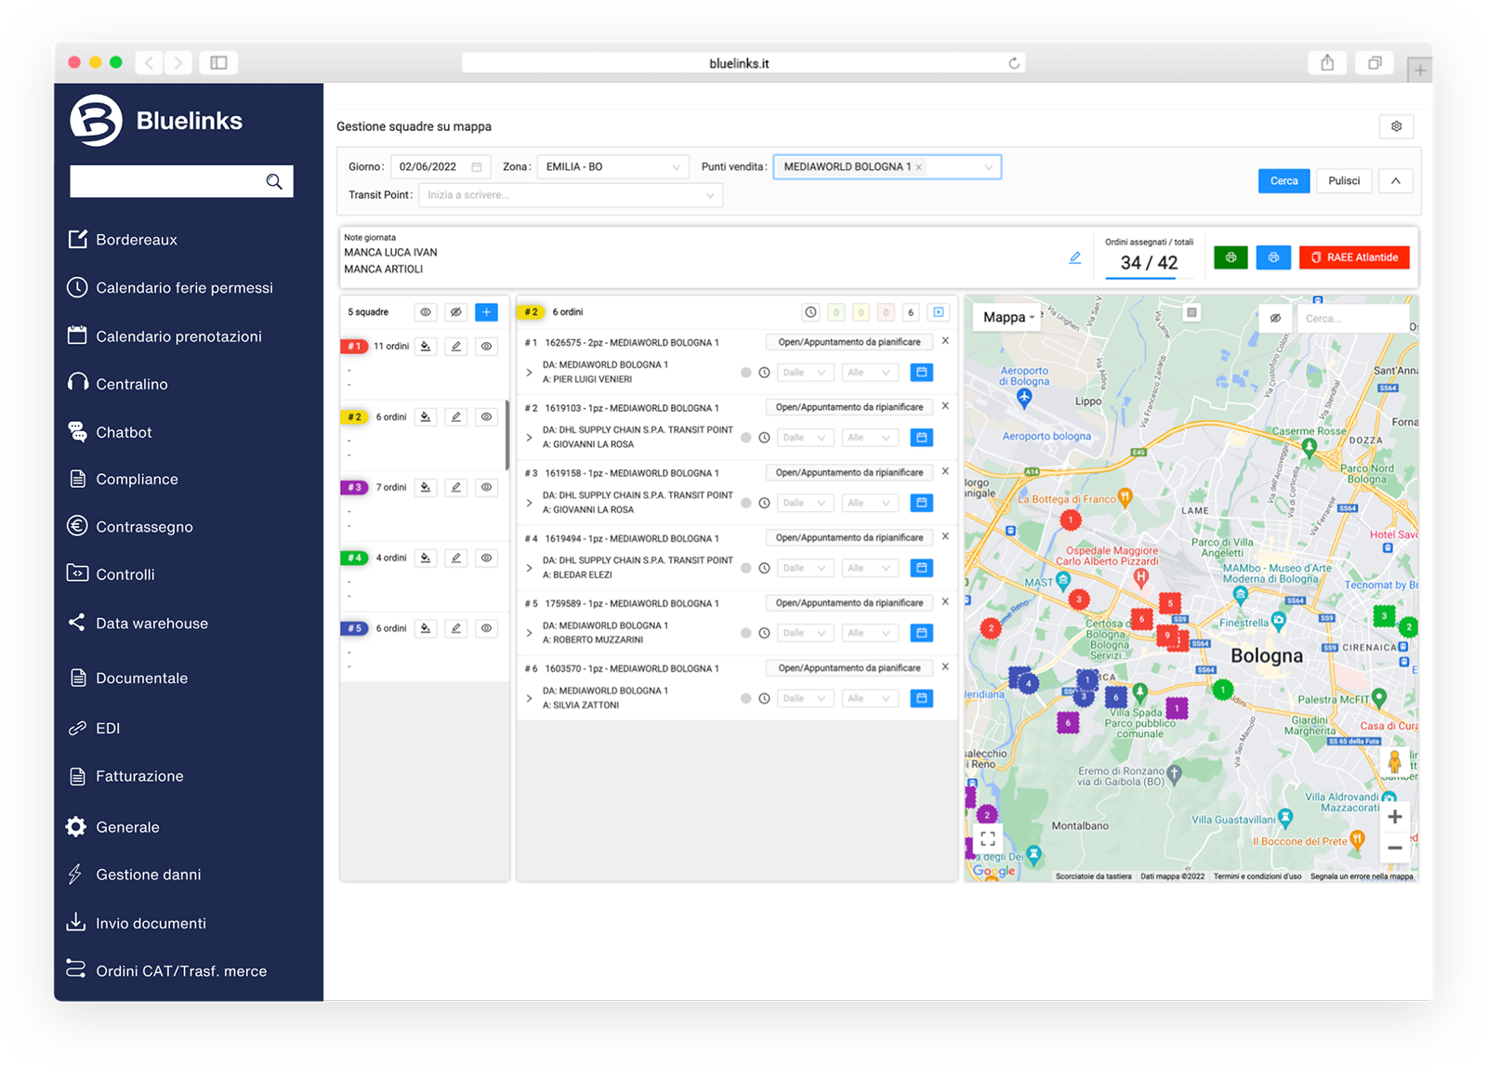
Task: Click fill-color icon for squadra #3
Action: [426, 487]
